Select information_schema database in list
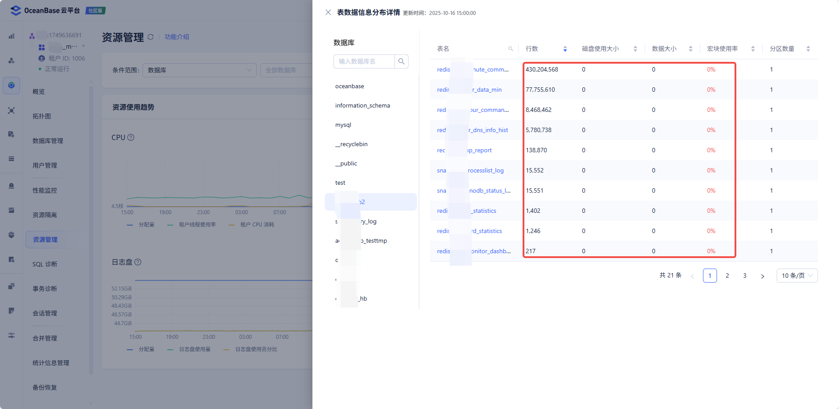Viewport: 839px width, 409px height. pos(362,106)
